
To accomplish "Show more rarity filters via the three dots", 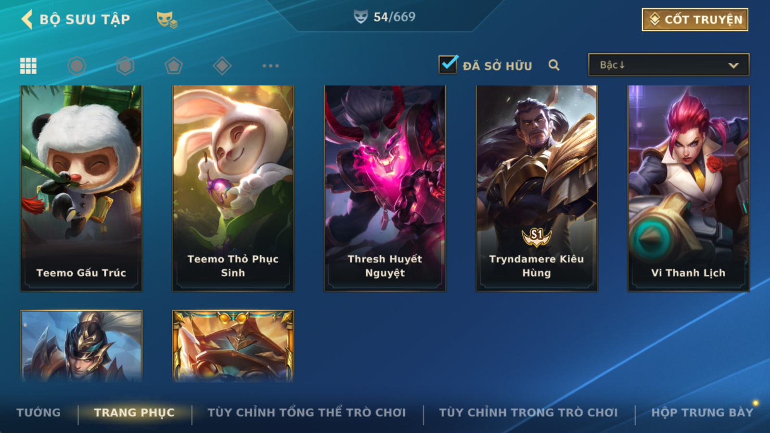I will point(270,65).
